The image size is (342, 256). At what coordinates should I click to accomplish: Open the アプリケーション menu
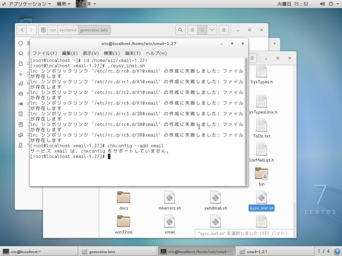pos(27,4)
